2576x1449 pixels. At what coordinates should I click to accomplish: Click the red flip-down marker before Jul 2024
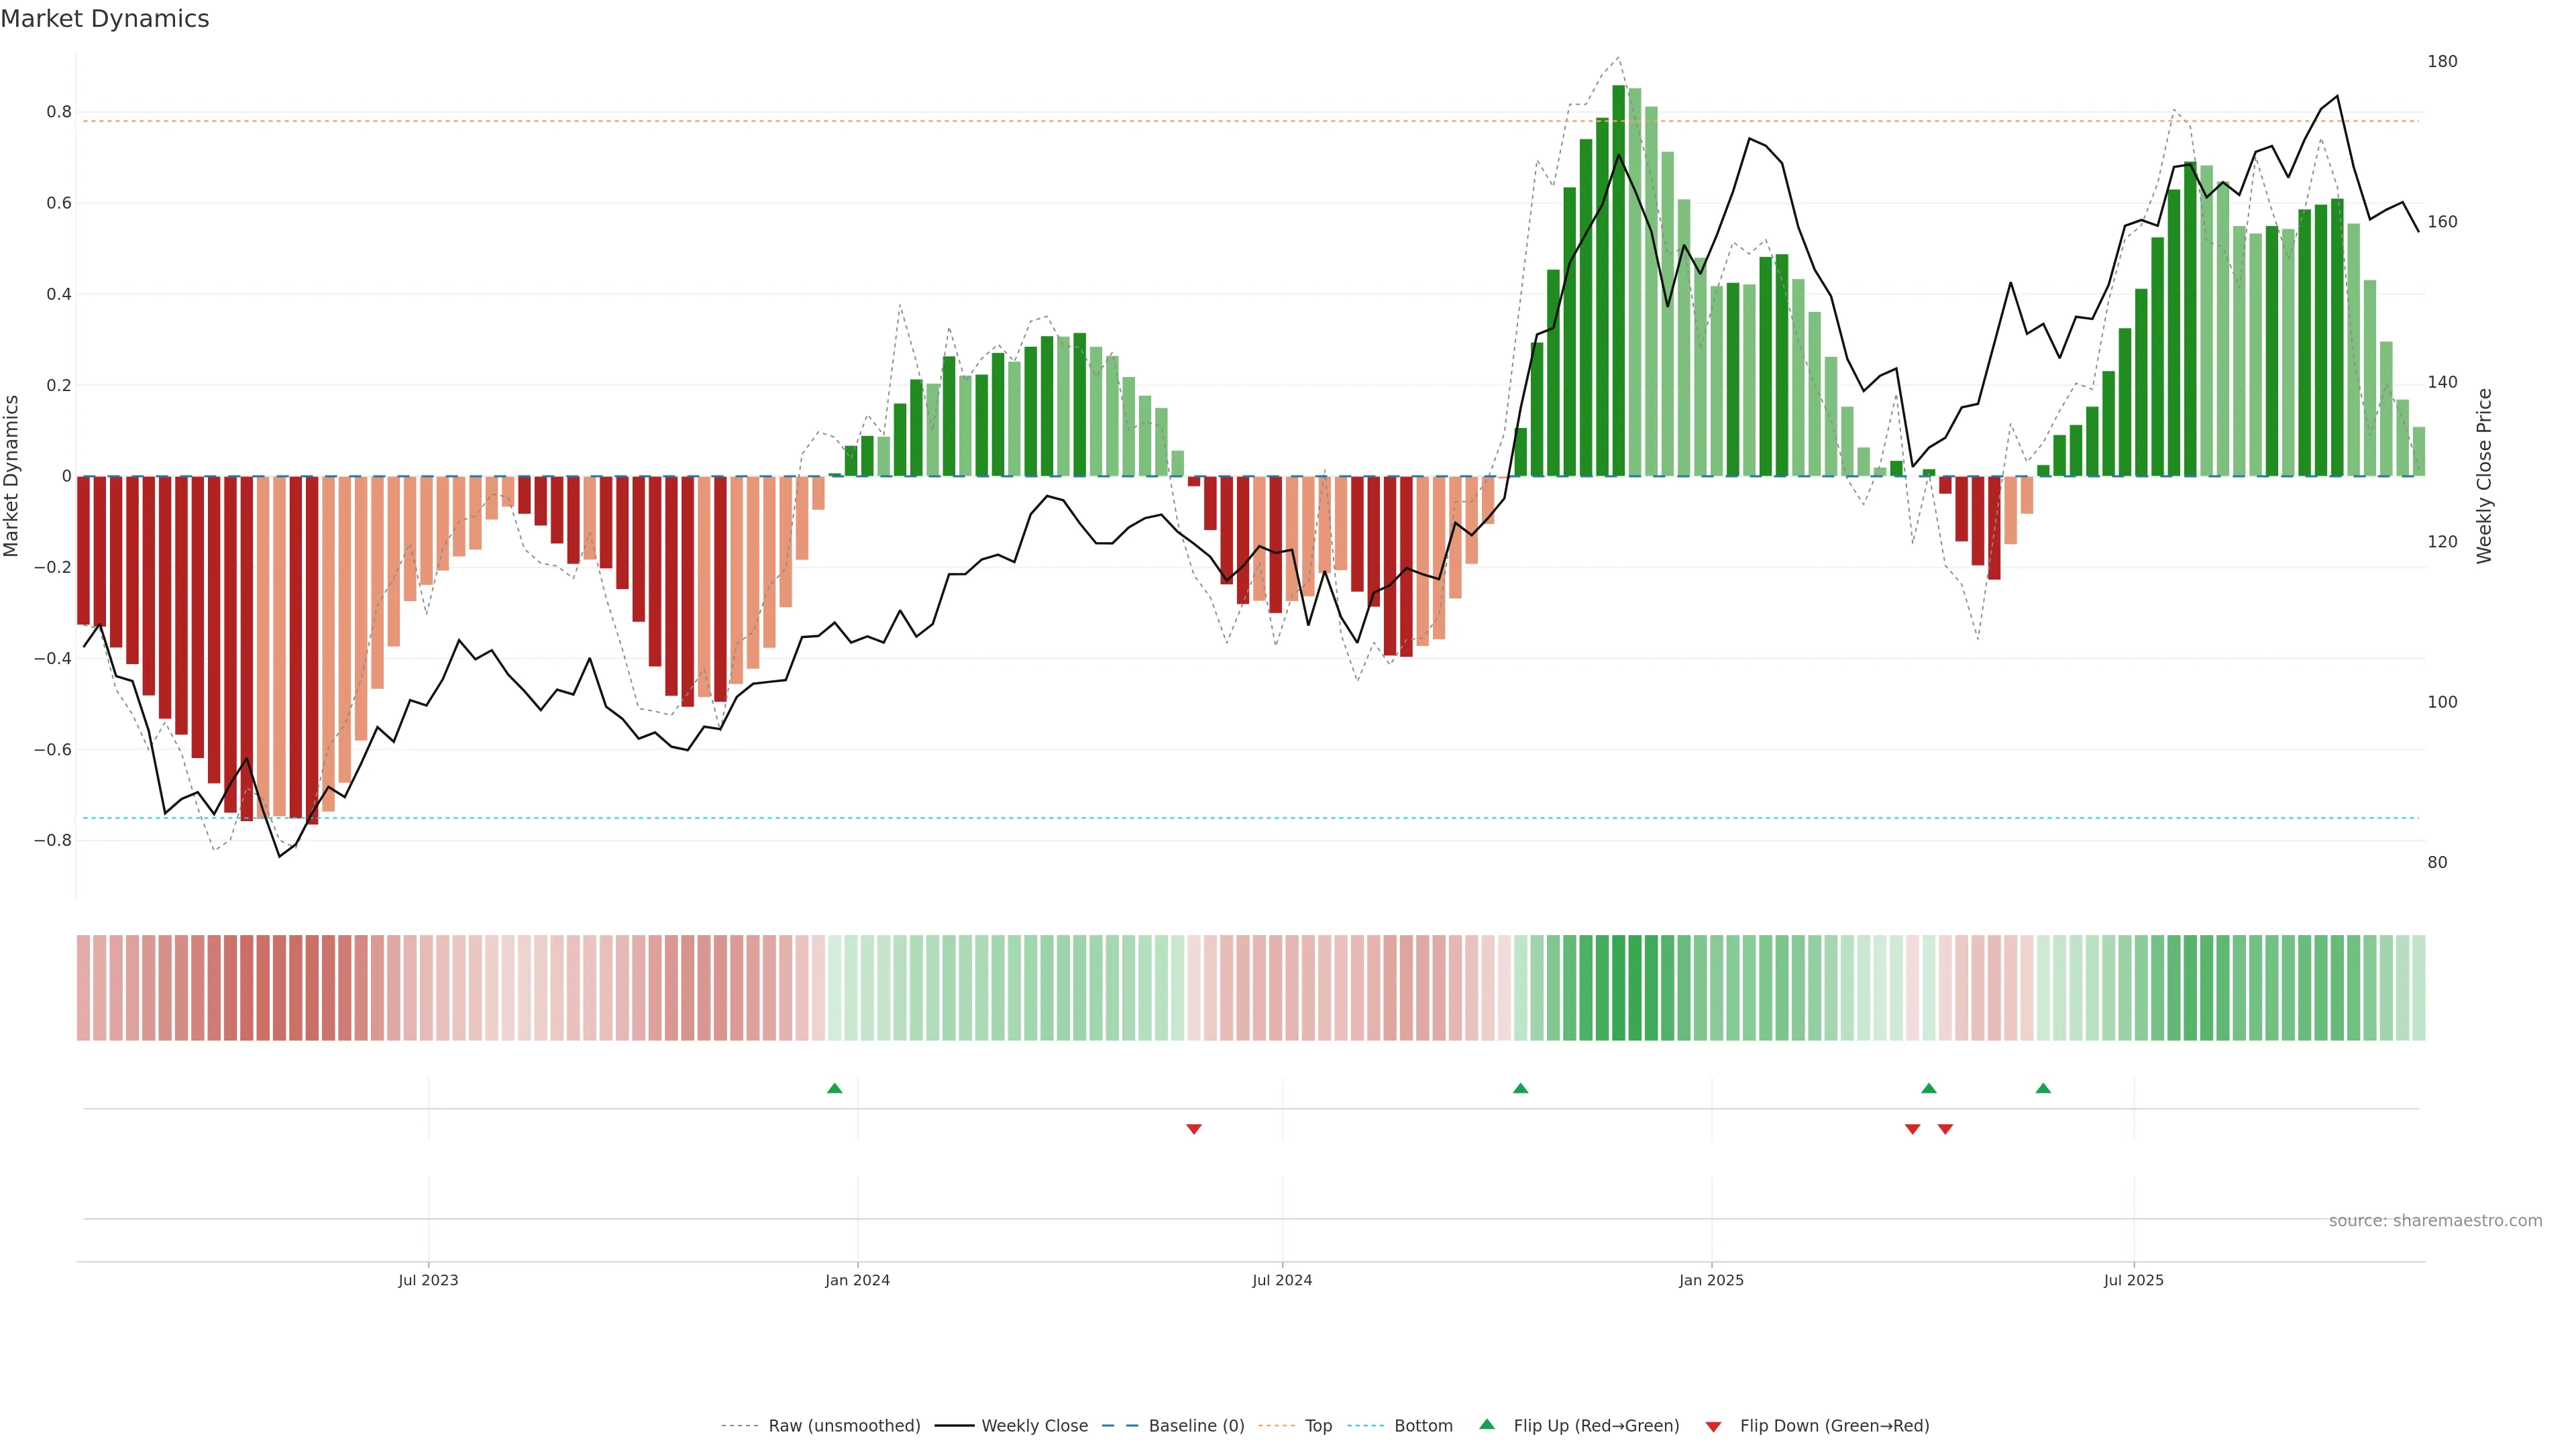1193,1129
